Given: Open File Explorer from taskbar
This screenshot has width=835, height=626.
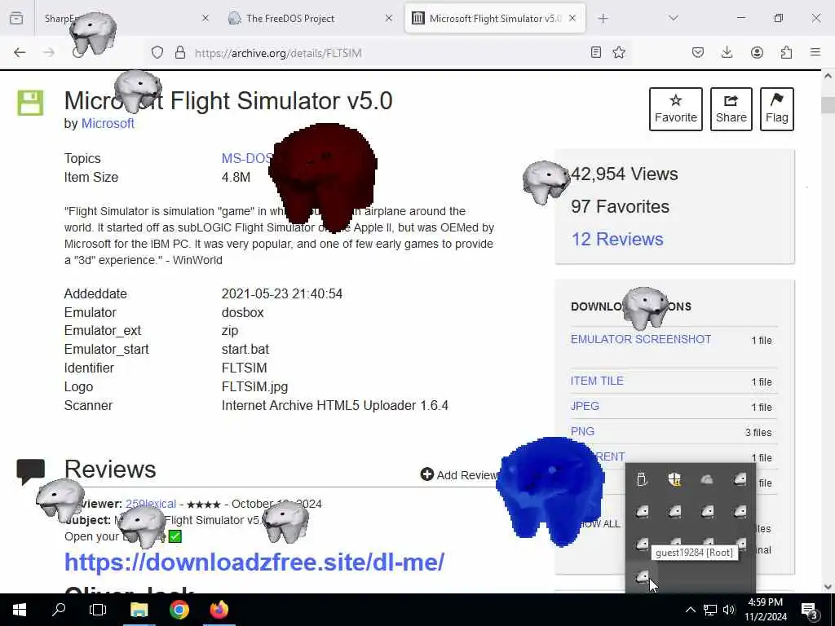Looking at the screenshot, I should (139, 610).
